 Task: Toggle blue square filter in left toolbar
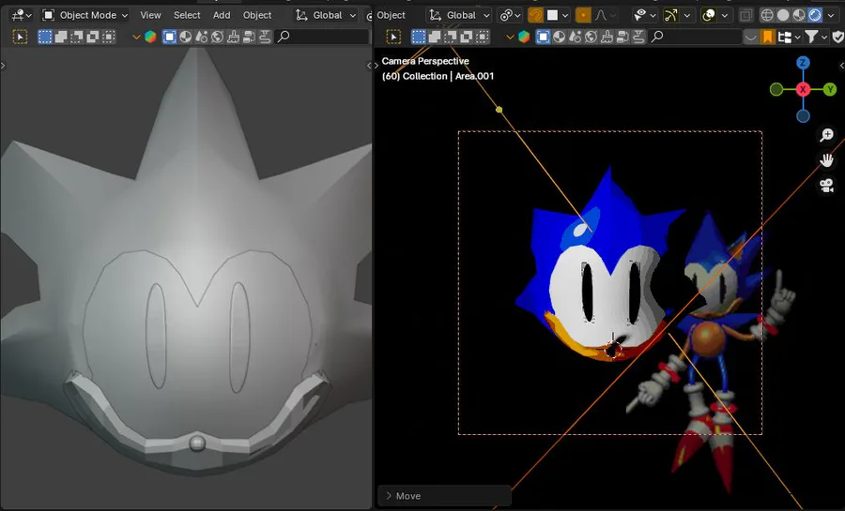[x=169, y=37]
